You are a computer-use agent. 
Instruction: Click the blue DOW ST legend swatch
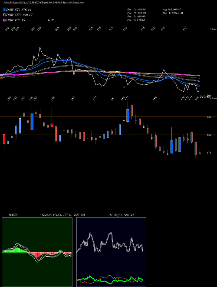click(4, 10)
